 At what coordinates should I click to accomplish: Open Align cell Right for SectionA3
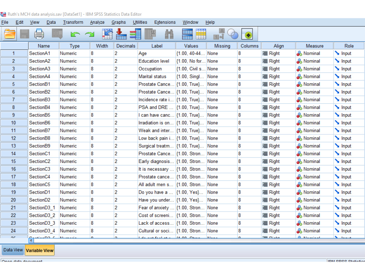click(278, 69)
